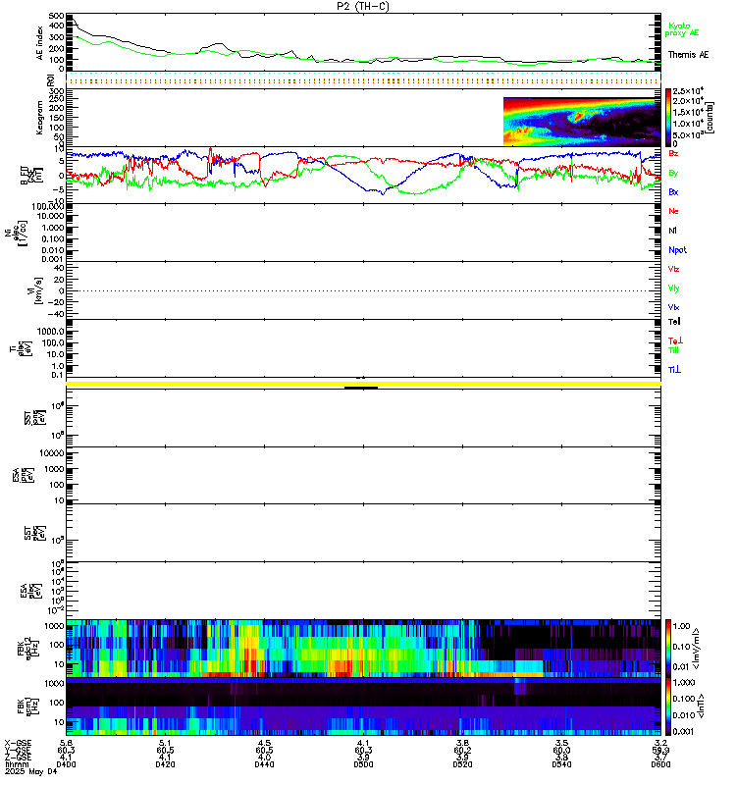
Task: Click the FBK scm1 nT color bar
Action: [x=668, y=706]
